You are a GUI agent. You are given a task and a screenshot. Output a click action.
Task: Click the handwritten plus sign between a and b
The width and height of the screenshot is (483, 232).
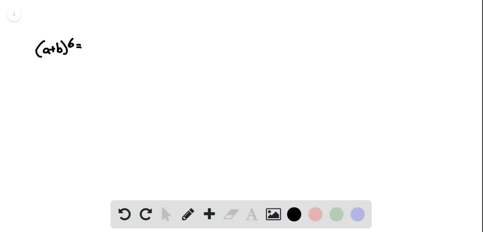53,50
